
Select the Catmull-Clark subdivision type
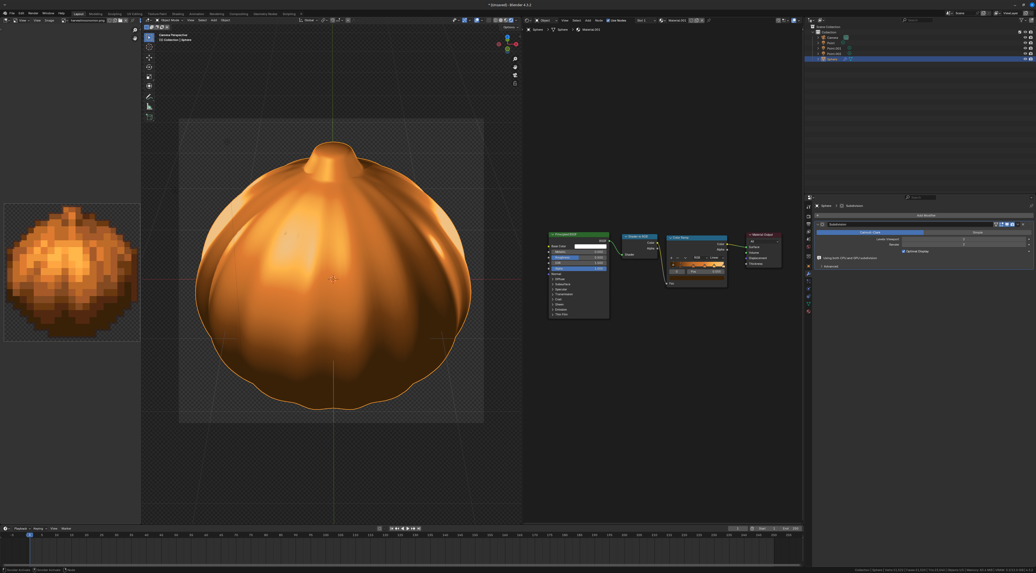coord(870,232)
